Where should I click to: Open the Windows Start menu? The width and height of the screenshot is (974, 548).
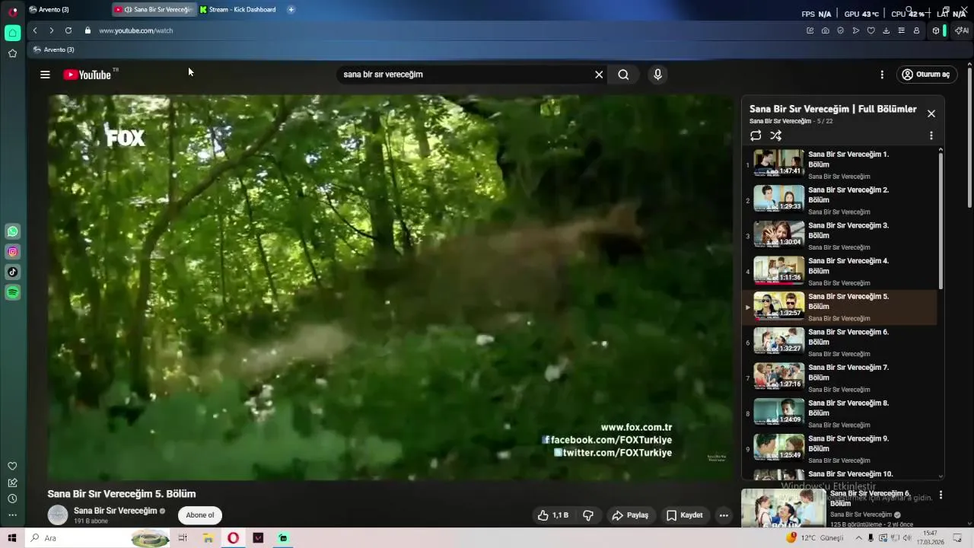(12, 538)
